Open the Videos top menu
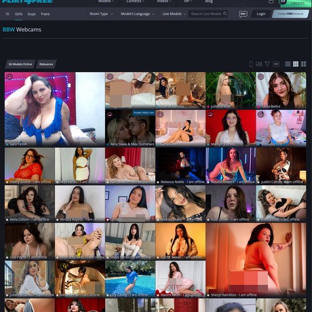312x312 pixels. (164, 1)
